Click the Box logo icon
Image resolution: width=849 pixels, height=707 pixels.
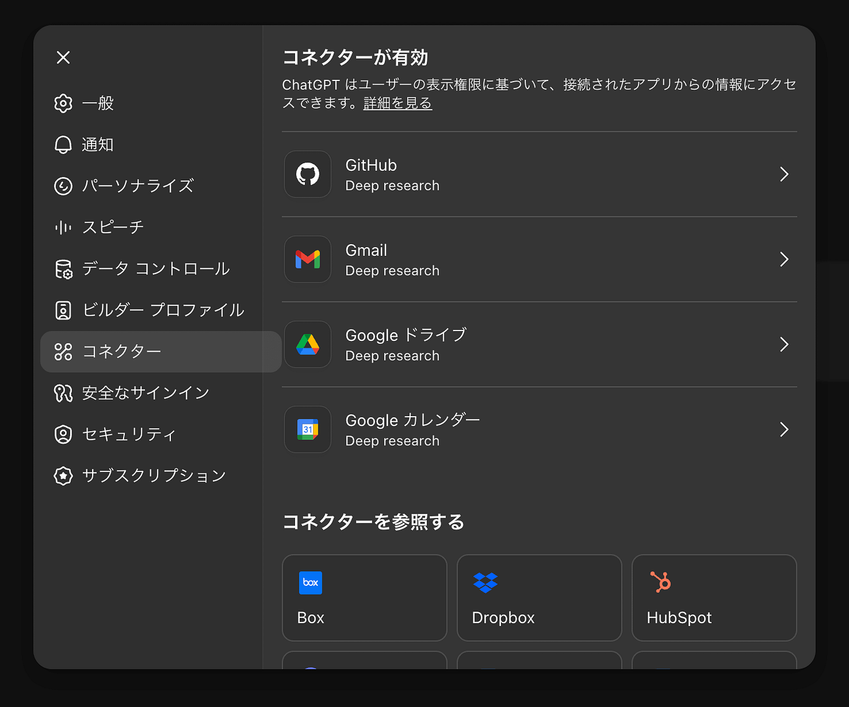pyautogui.click(x=310, y=582)
